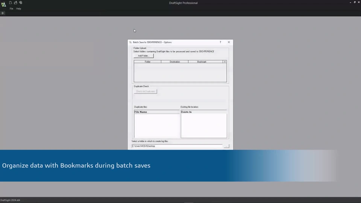Click the Destination column header
This screenshot has width=361, height=203.
point(175,62)
